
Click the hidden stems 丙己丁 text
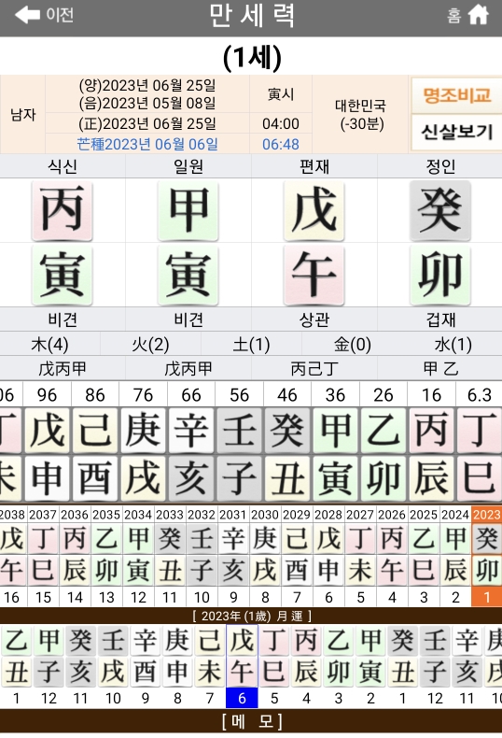coord(314,369)
